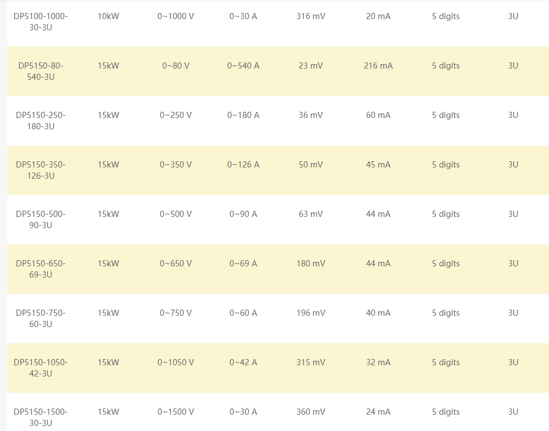Select the 0~250 V voltage range
549x431 pixels.
[175, 115]
